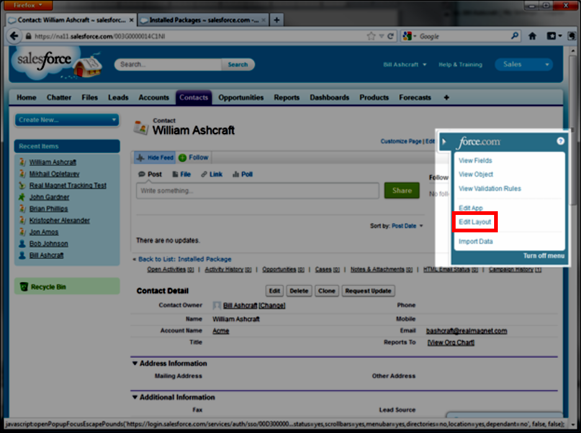
Task: Open the Sales app dropdown
Action: point(524,65)
